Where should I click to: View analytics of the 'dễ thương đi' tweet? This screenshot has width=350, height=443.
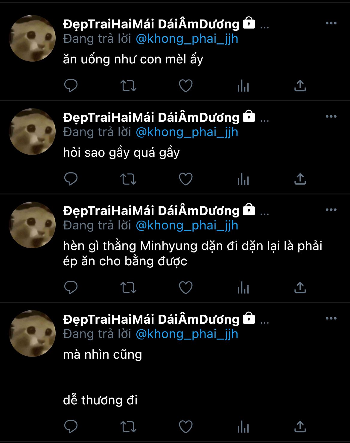click(x=243, y=427)
